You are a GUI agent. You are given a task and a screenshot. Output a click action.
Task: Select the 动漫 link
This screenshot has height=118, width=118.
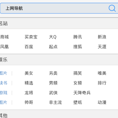tap(102, 103)
